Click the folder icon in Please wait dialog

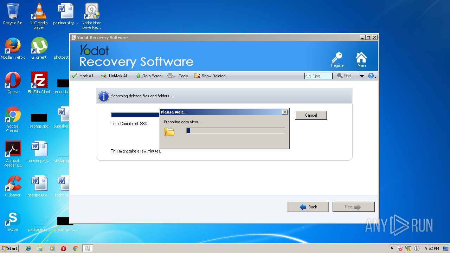coord(169,132)
